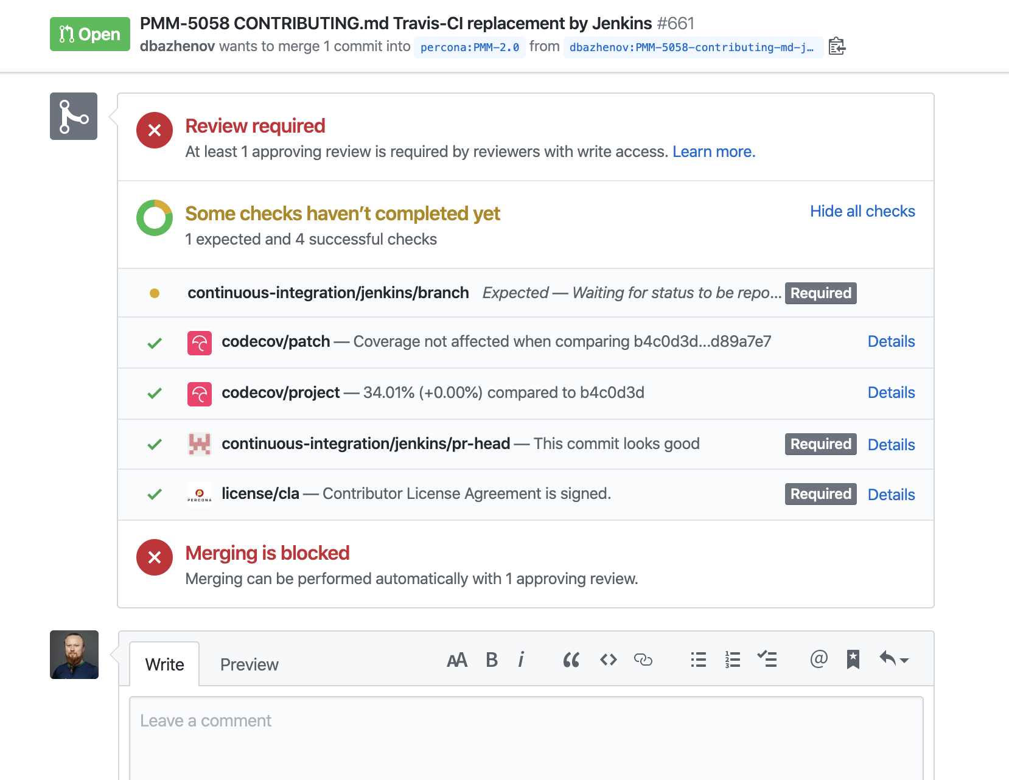Reference an issue with the bookmark icon

853,660
